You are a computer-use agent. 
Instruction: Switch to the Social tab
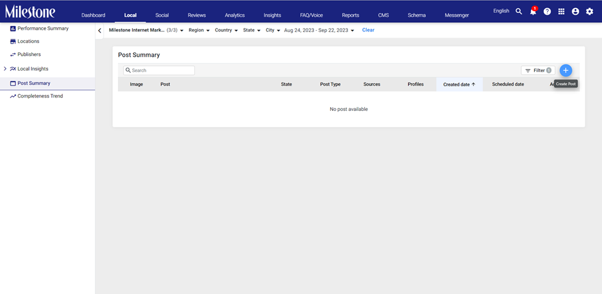coord(162,15)
